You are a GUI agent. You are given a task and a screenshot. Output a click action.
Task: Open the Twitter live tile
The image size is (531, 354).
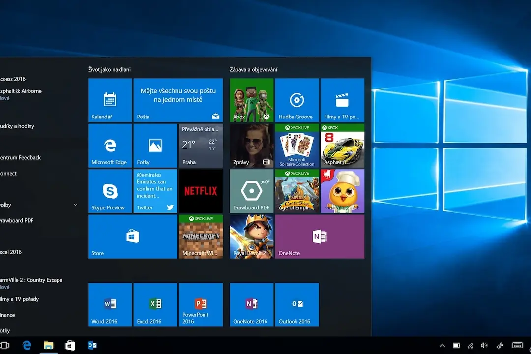pos(155,191)
